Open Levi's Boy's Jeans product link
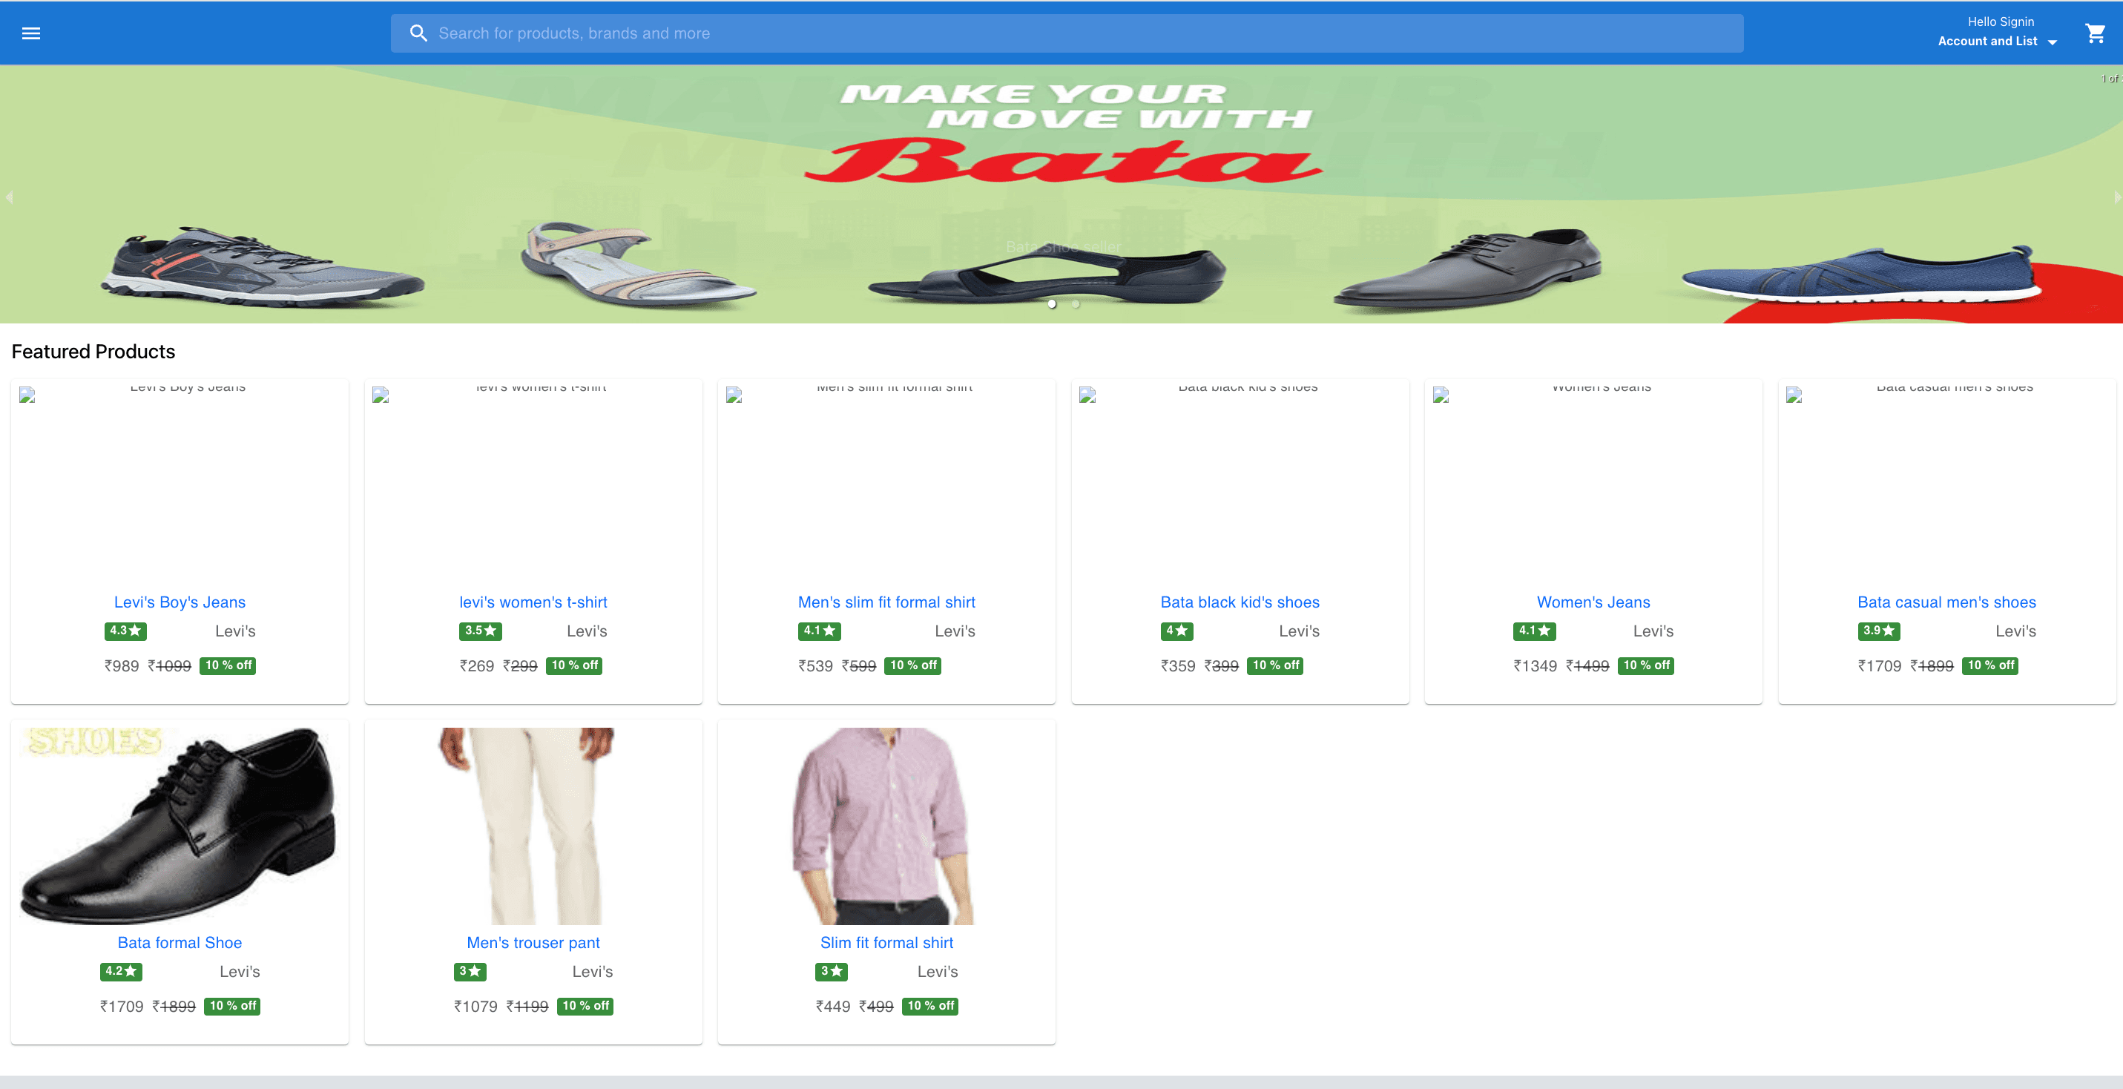The image size is (2123, 1089). pos(180,602)
